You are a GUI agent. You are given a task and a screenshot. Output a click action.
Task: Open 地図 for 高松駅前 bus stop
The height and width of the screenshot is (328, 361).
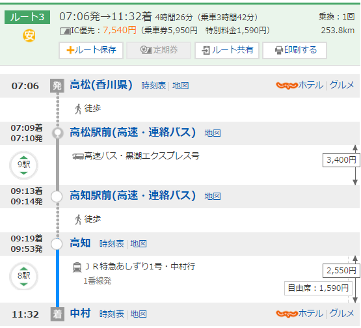pos(213,133)
